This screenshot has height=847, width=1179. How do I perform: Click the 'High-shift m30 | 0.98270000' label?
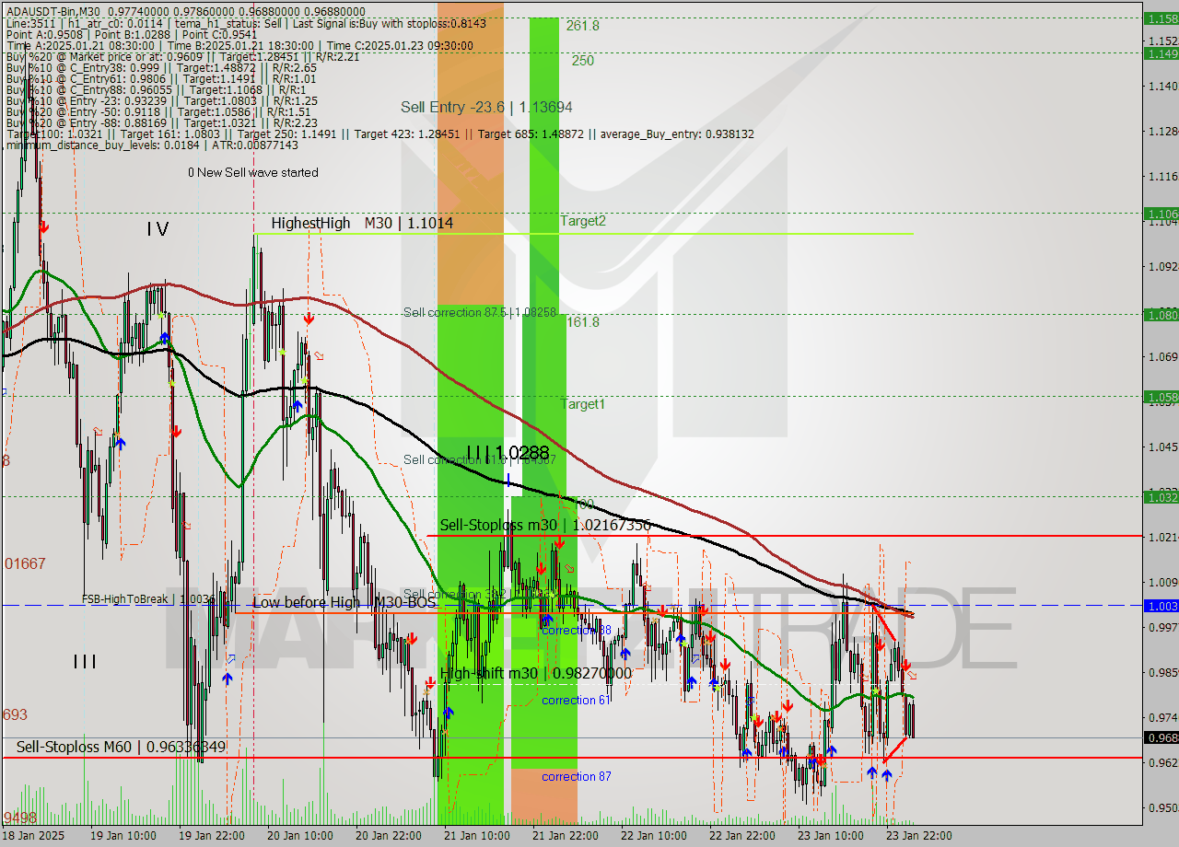pos(536,673)
